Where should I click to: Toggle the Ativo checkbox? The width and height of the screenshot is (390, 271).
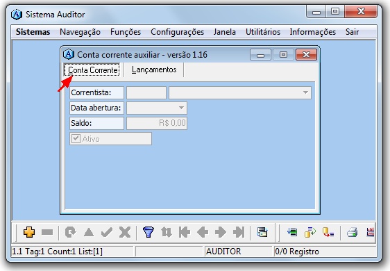coord(76,138)
